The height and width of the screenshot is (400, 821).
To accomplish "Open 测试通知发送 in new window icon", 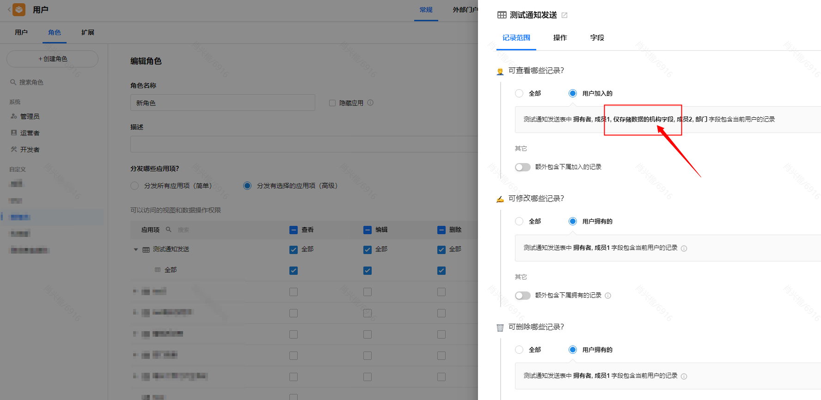I will point(564,15).
